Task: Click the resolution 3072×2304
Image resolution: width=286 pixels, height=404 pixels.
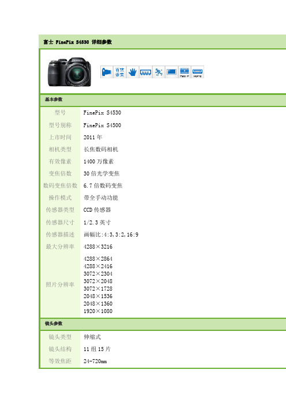Action: tap(98, 273)
